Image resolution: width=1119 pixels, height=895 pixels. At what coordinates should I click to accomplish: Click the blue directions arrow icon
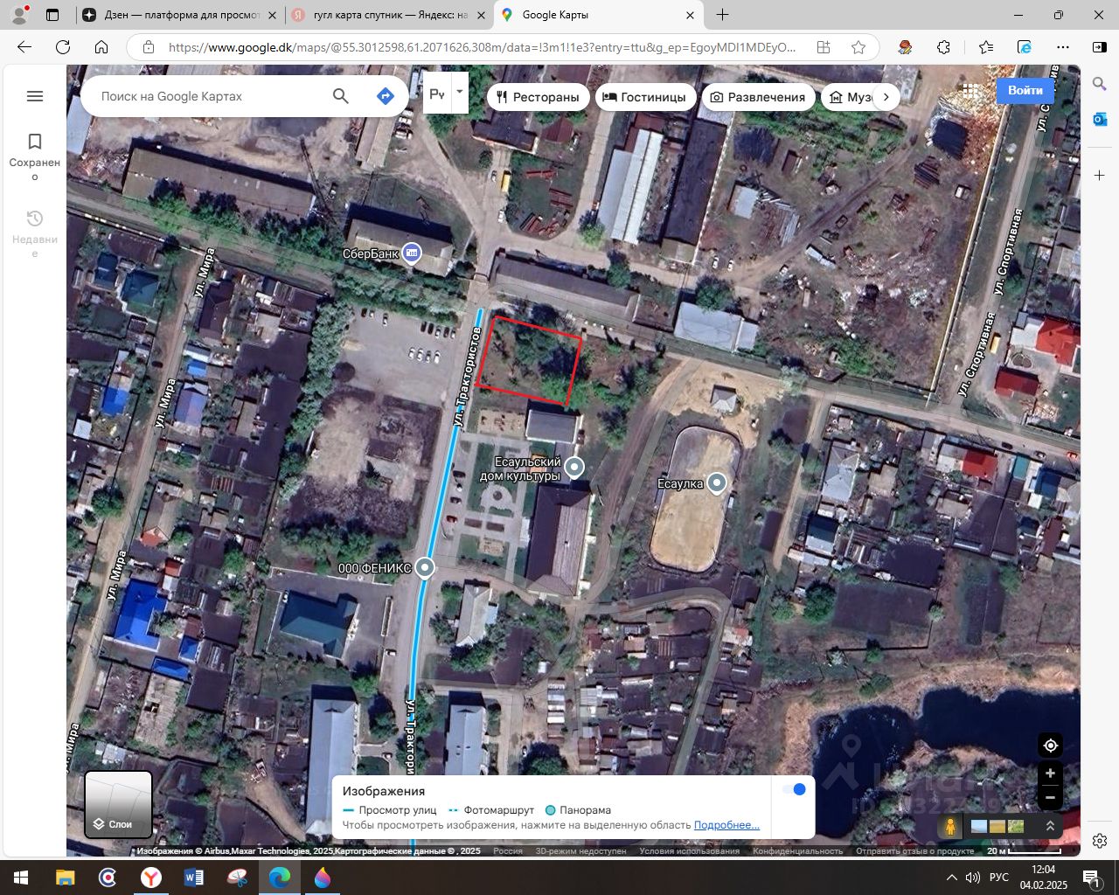click(x=386, y=96)
